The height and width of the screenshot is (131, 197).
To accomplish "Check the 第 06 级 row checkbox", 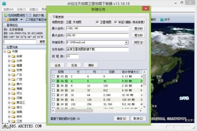I will (53, 90).
